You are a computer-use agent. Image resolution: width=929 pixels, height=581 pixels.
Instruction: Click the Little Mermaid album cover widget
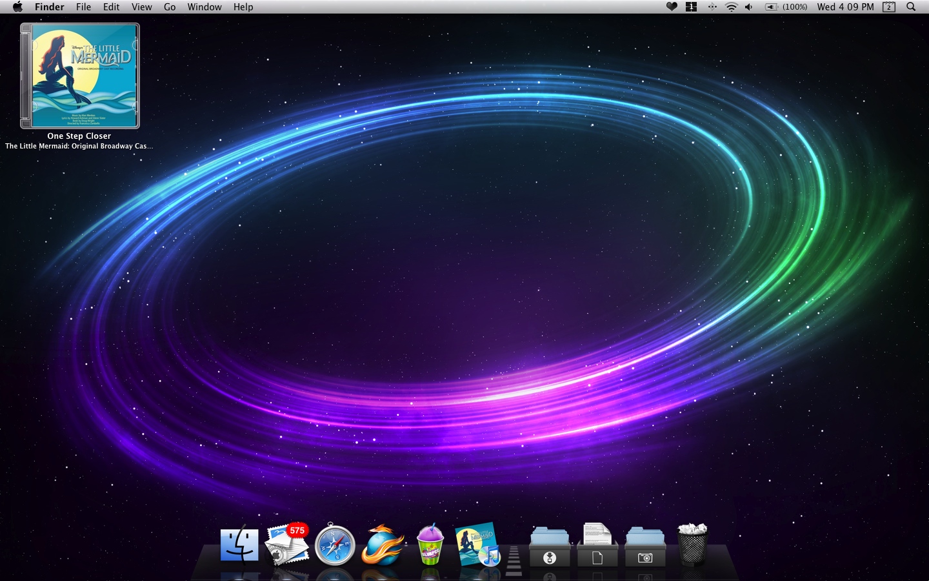click(80, 76)
